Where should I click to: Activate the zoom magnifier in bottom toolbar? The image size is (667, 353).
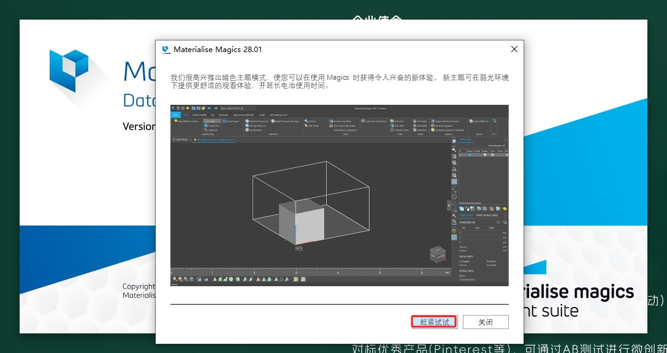[x=175, y=279]
